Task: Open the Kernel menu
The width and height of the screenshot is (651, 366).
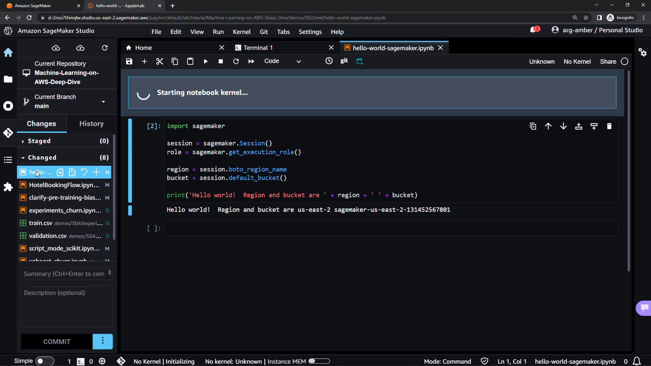Action: (241, 32)
